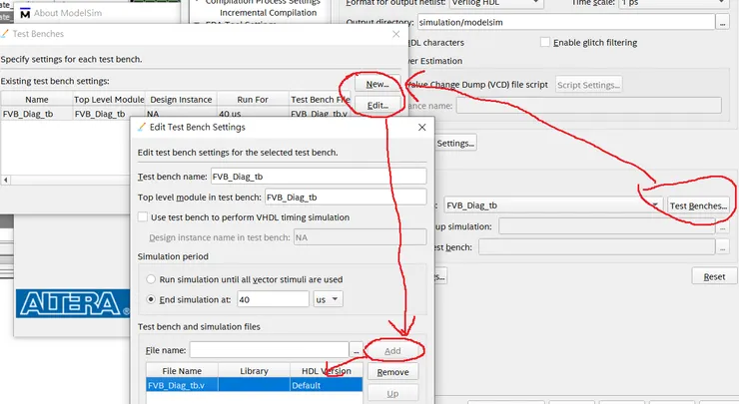Click the Test bench name input field
The width and height of the screenshot is (739, 404).
click(x=319, y=177)
